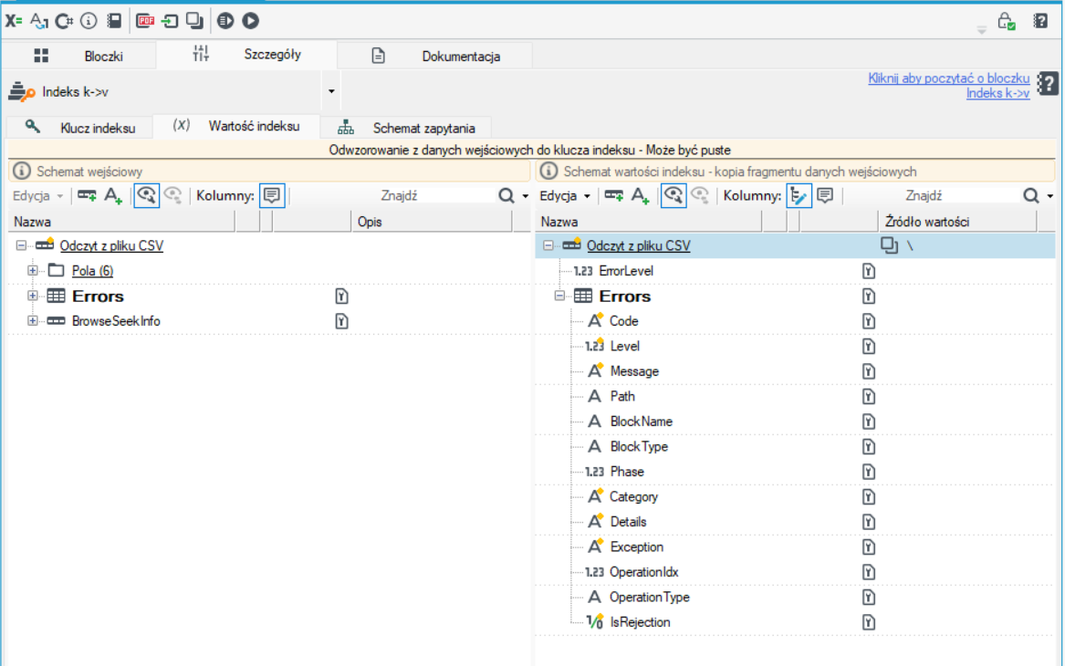Click the round play button icon
The image size is (1065, 666).
pyautogui.click(x=251, y=21)
